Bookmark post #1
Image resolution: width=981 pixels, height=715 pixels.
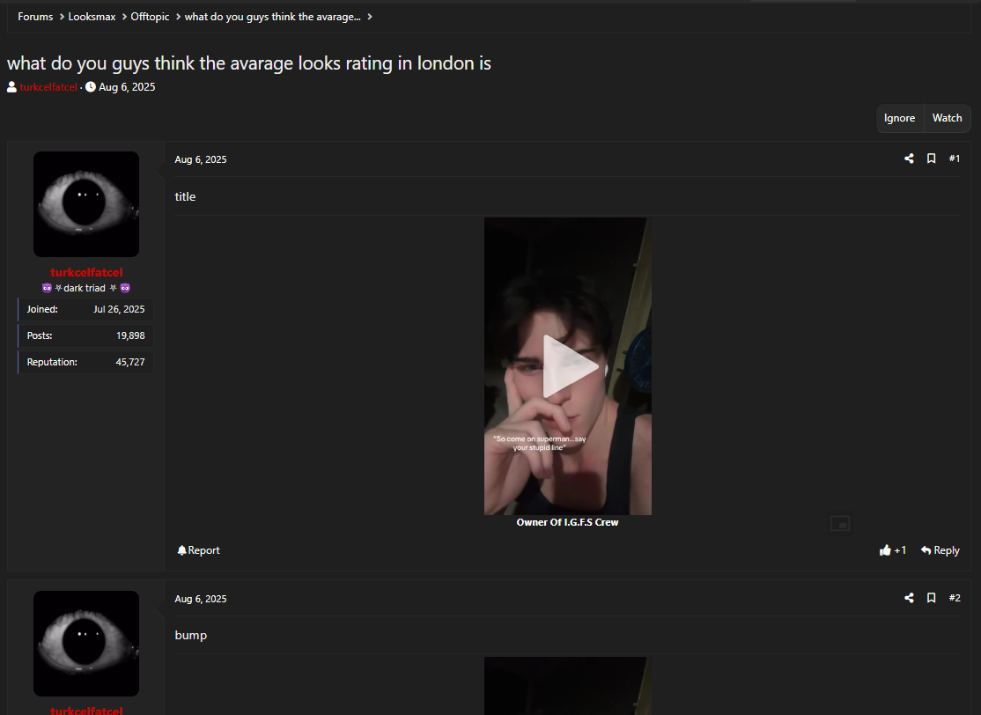[x=931, y=158]
